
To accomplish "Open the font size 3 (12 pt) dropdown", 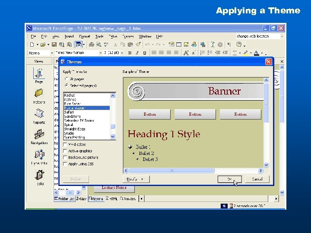I will [122, 53].
